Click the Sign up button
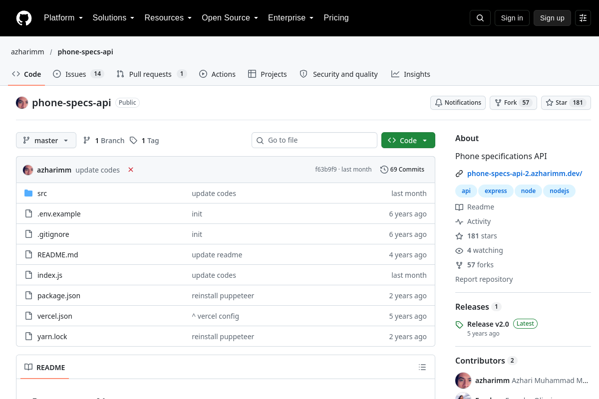Viewport: 599px width, 399px height. coord(552,18)
